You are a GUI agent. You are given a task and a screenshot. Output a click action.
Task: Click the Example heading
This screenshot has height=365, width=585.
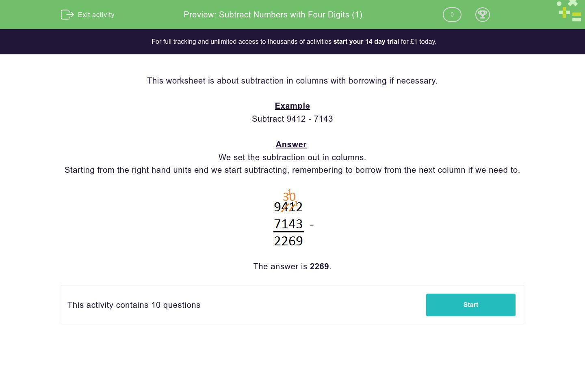(292, 106)
